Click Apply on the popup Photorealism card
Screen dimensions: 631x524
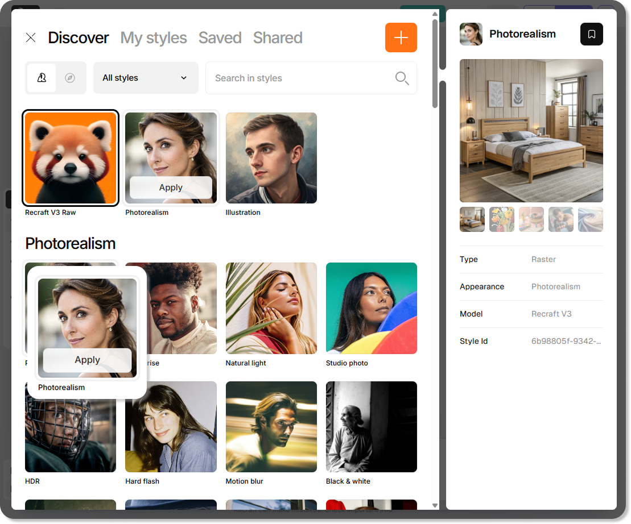(x=87, y=360)
